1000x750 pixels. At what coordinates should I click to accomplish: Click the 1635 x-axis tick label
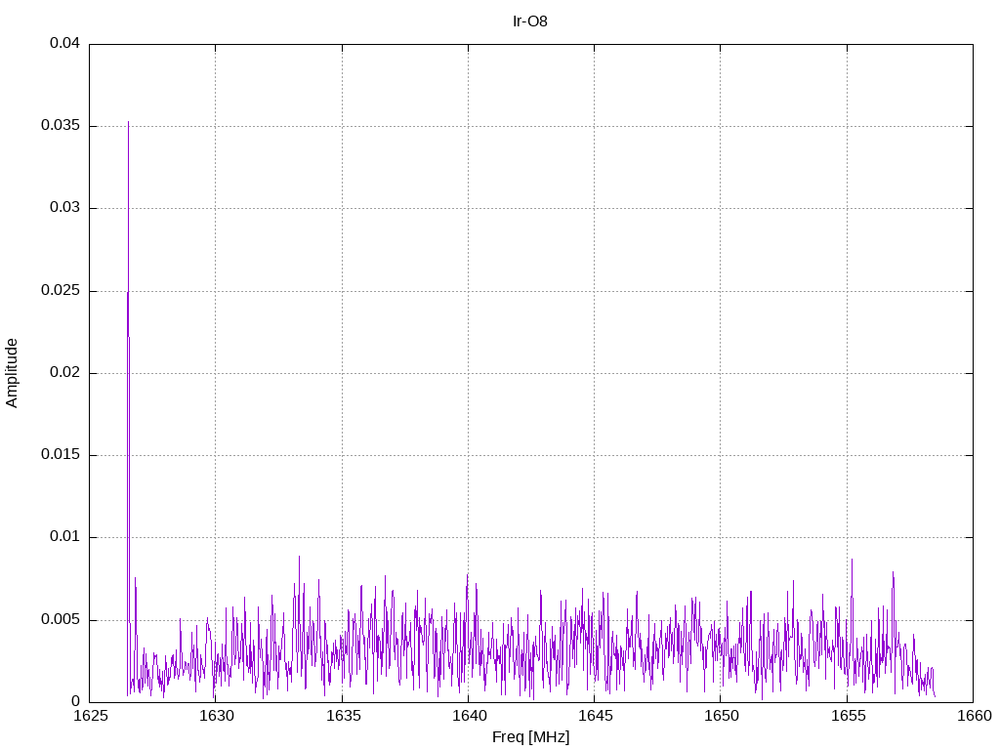(342, 717)
